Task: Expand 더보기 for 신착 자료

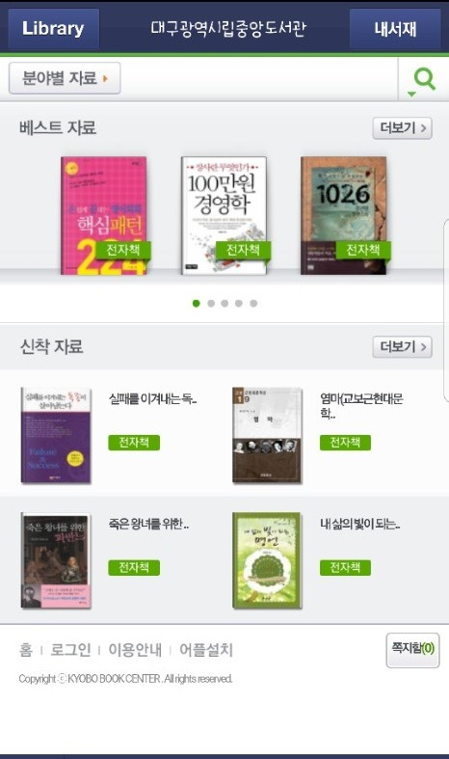Action: (403, 347)
